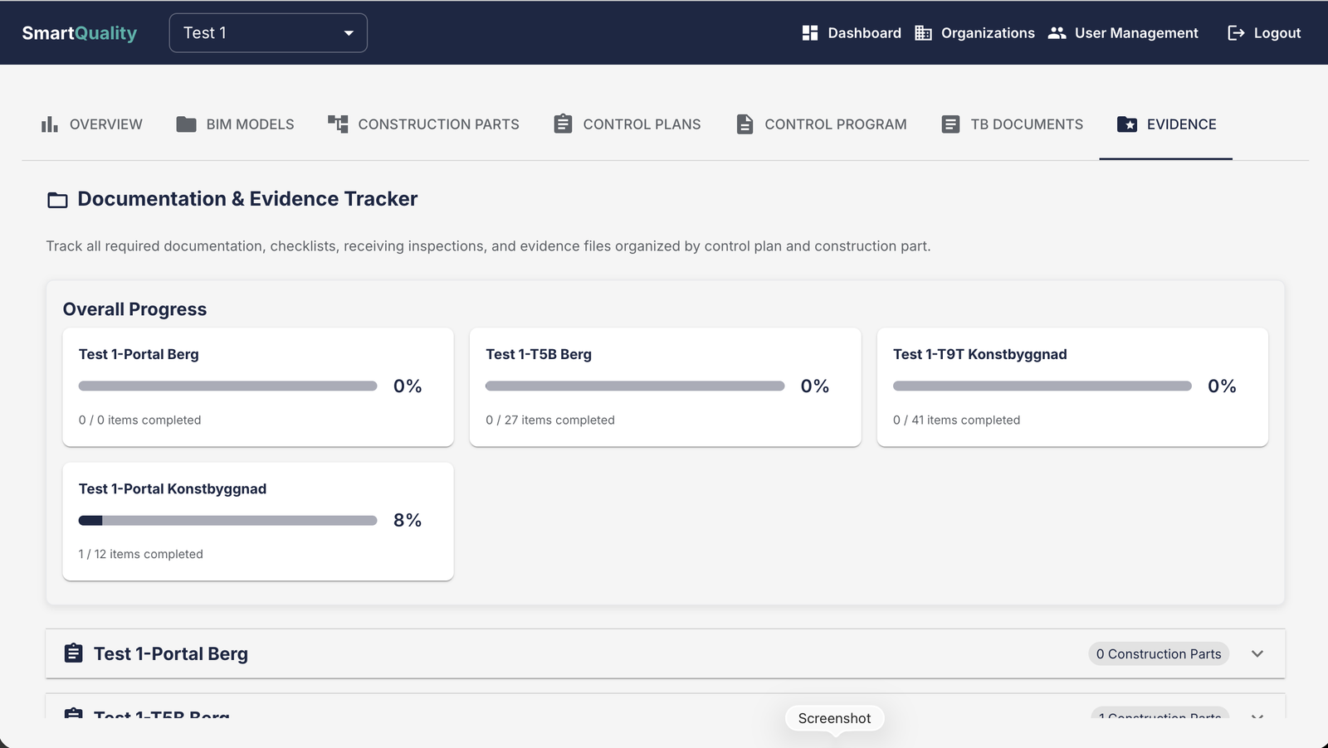Select the Test 1-T9T Konstbyggnad progress card
1328x748 pixels.
[x=1072, y=387]
